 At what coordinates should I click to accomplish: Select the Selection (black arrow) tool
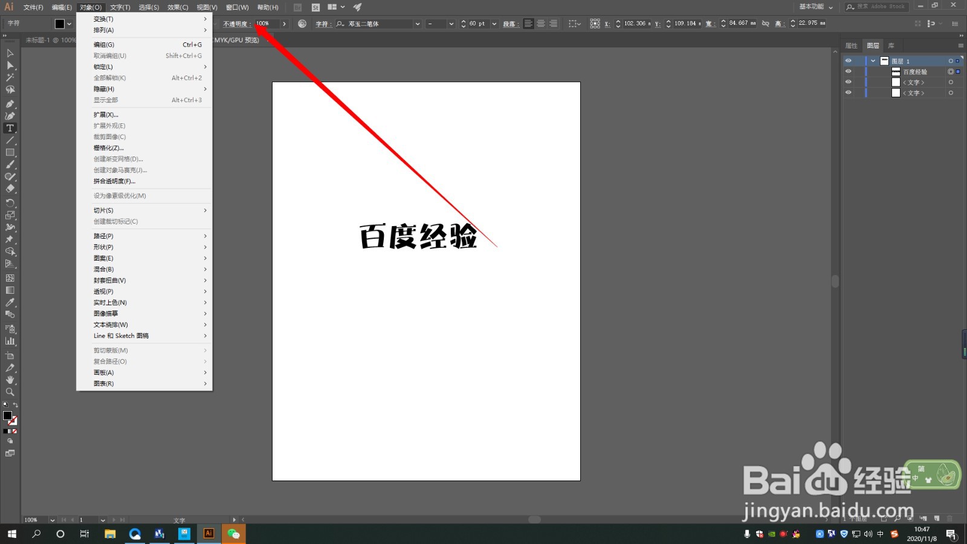[x=10, y=53]
